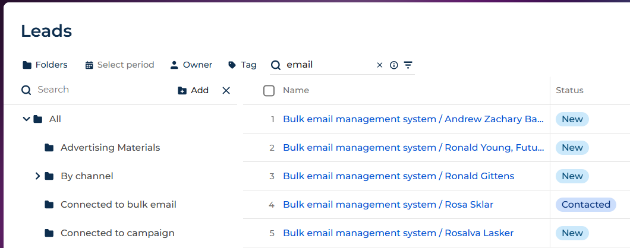Screen dimensions: 630x248
Task: Close the folders panel
Action: pos(226,90)
